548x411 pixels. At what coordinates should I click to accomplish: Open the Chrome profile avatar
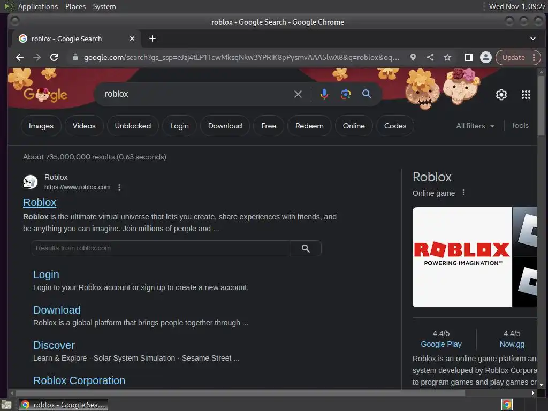click(x=485, y=57)
